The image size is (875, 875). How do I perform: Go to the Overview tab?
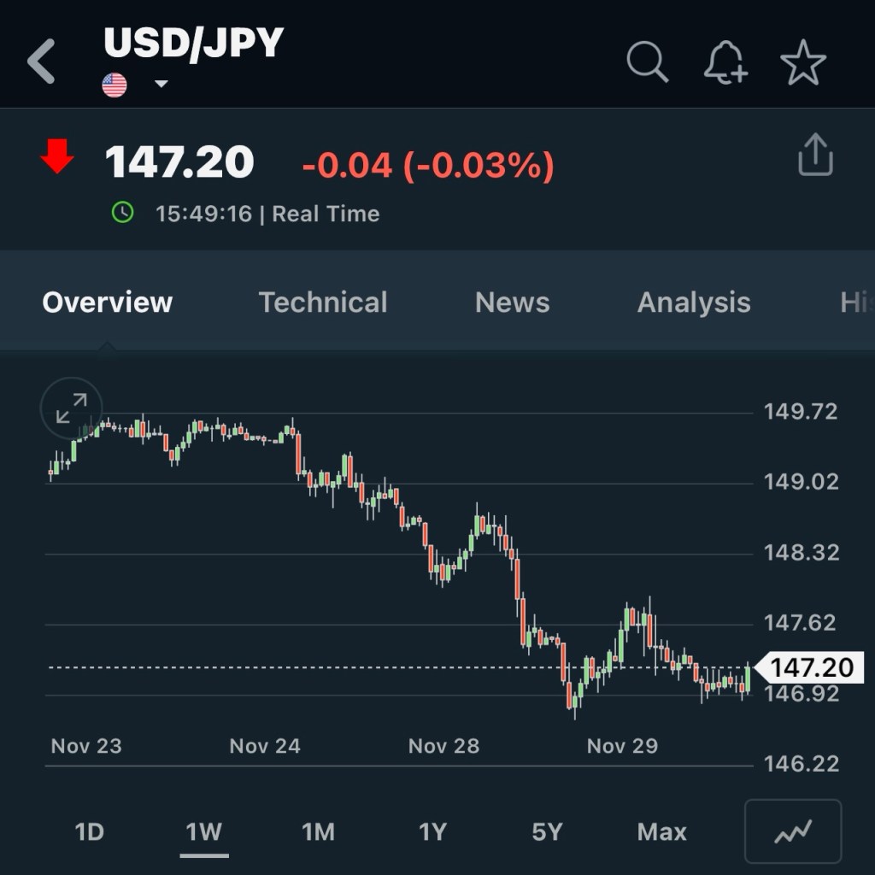[108, 302]
